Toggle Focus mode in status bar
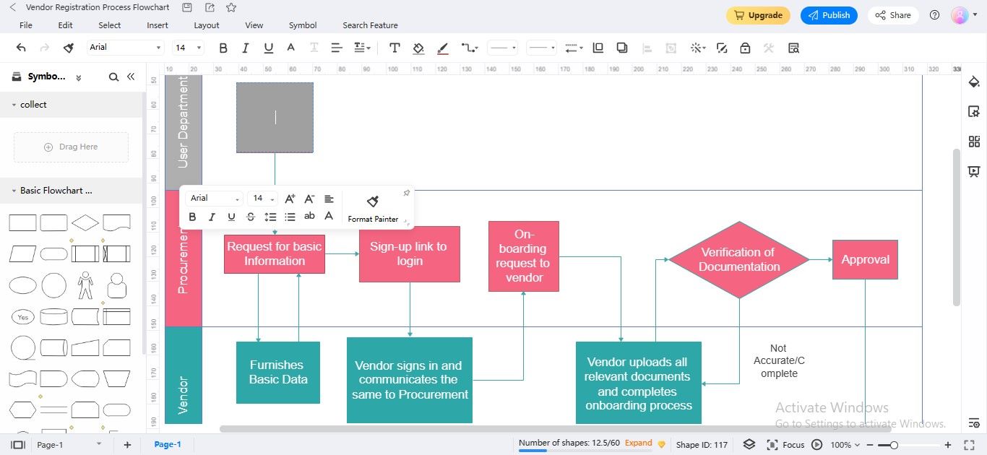 point(785,445)
